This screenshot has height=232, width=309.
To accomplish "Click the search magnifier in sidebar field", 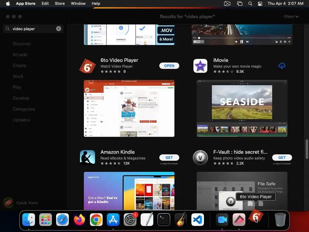I will pos(8,29).
